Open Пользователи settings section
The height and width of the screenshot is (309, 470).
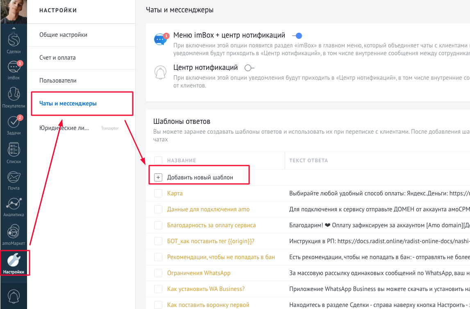(x=58, y=81)
